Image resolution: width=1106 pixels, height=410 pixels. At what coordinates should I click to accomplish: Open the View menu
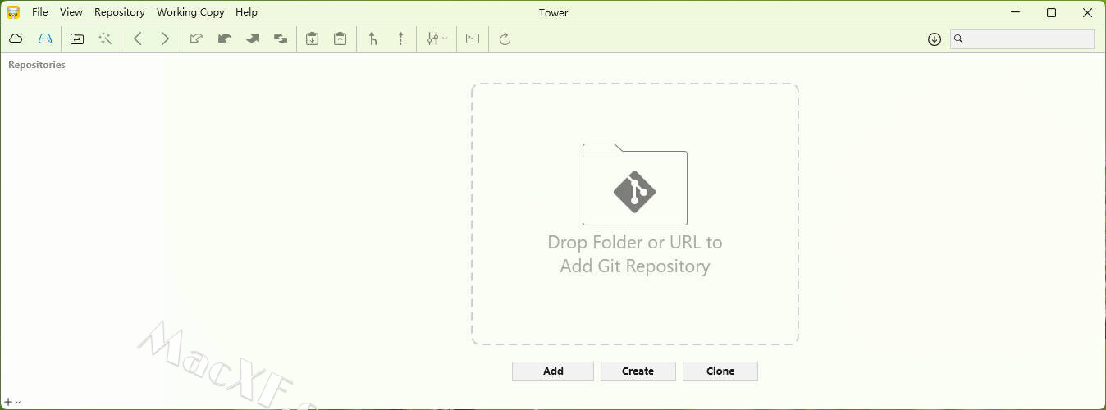pyautogui.click(x=71, y=12)
